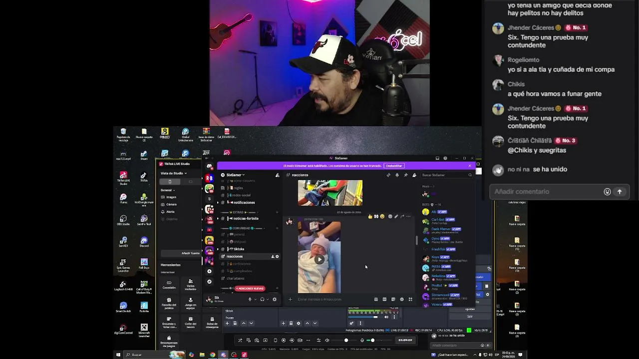Open Discord user settings gear
The width and height of the screenshot is (639, 359).
275,299
